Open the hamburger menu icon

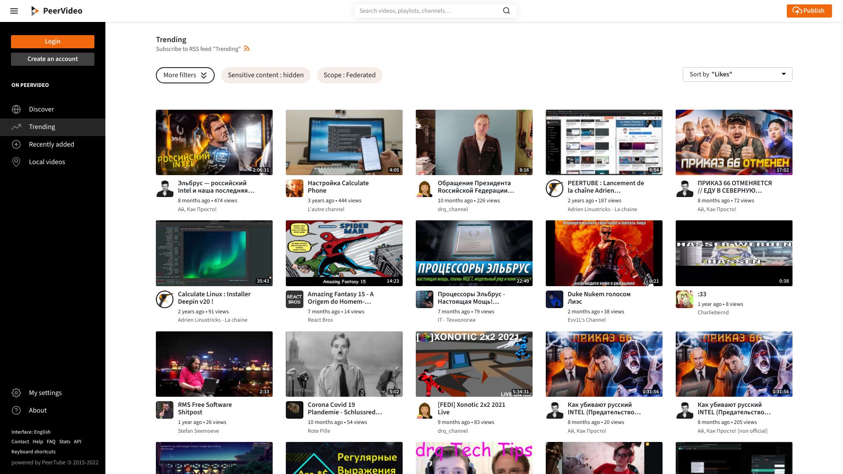coord(14,11)
